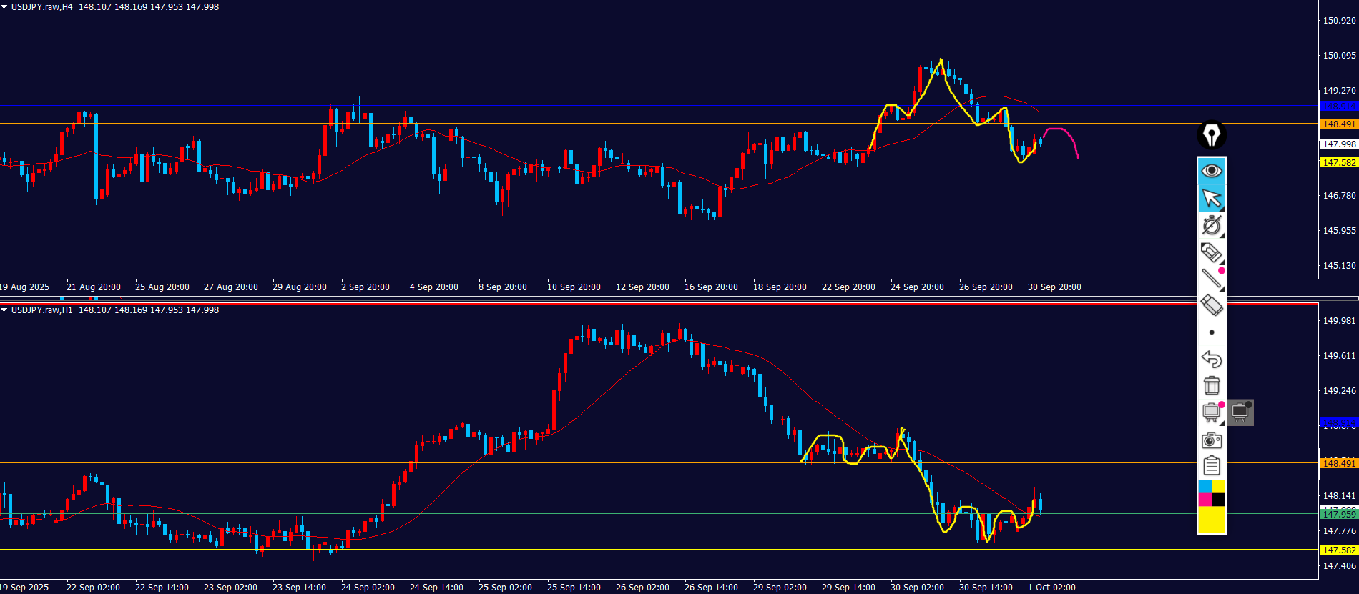Choose the straight line drawing tool
Screen dimensions: 1359x594
1212,279
